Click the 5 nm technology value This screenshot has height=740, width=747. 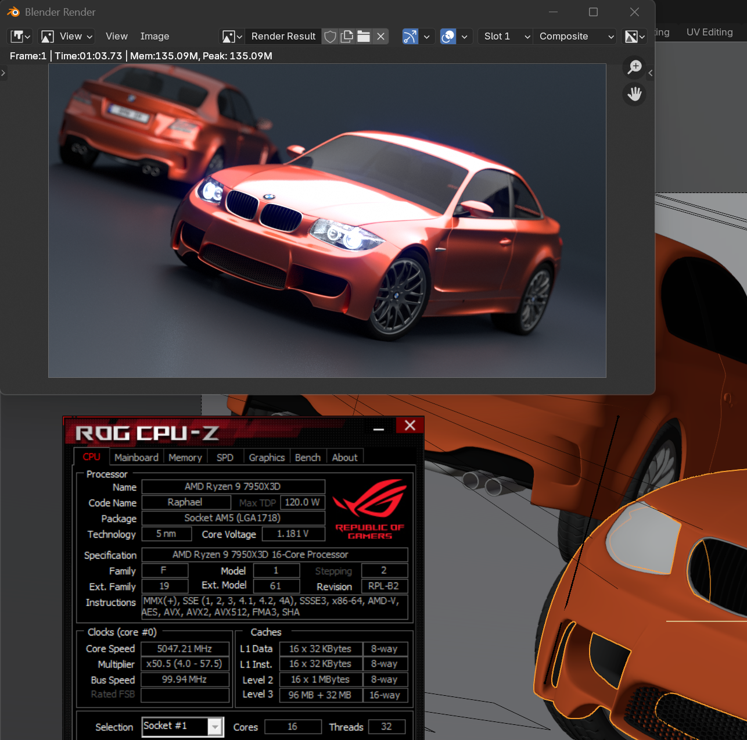point(166,534)
